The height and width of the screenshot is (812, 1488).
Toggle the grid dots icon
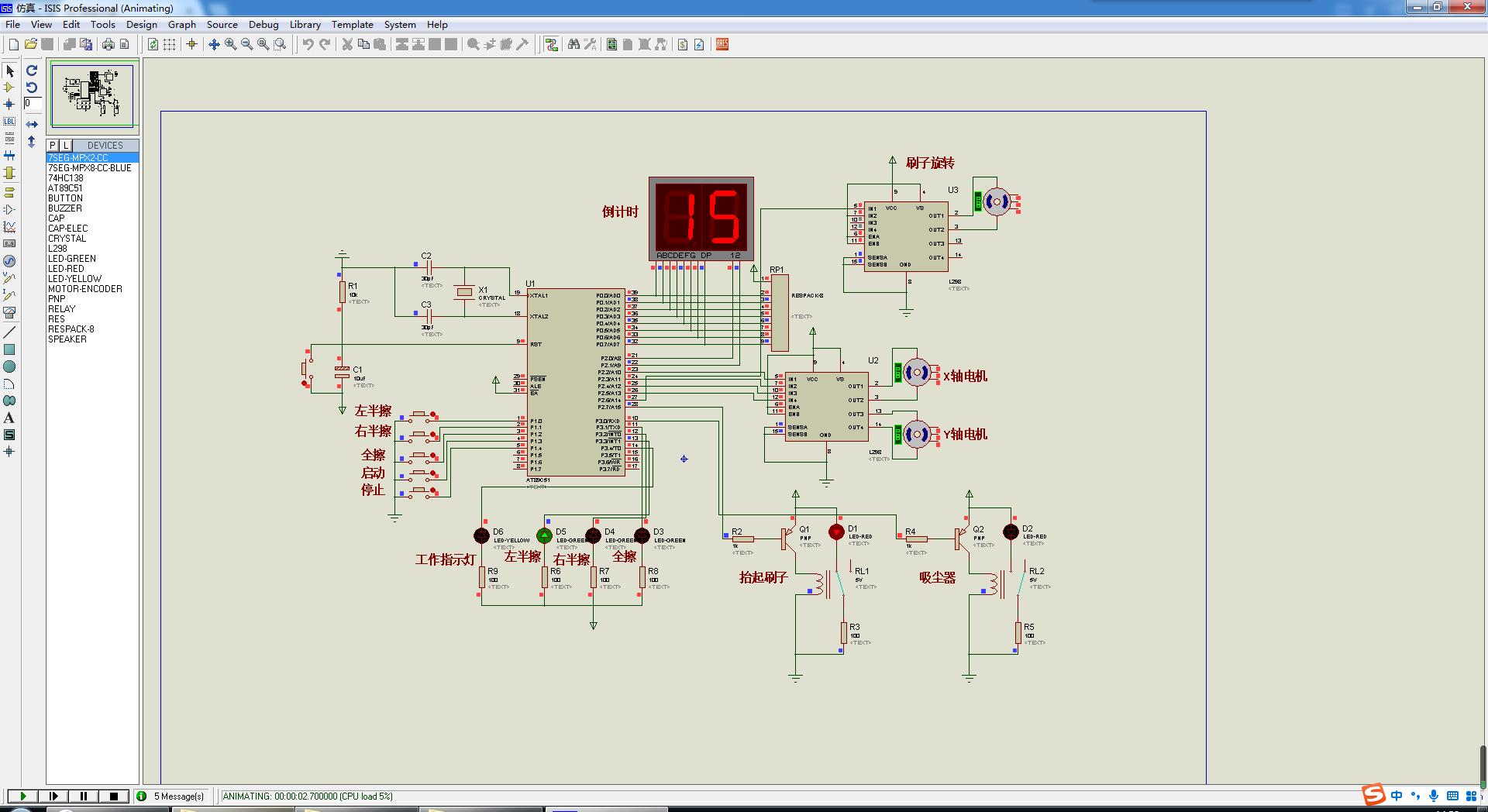[x=169, y=44]
